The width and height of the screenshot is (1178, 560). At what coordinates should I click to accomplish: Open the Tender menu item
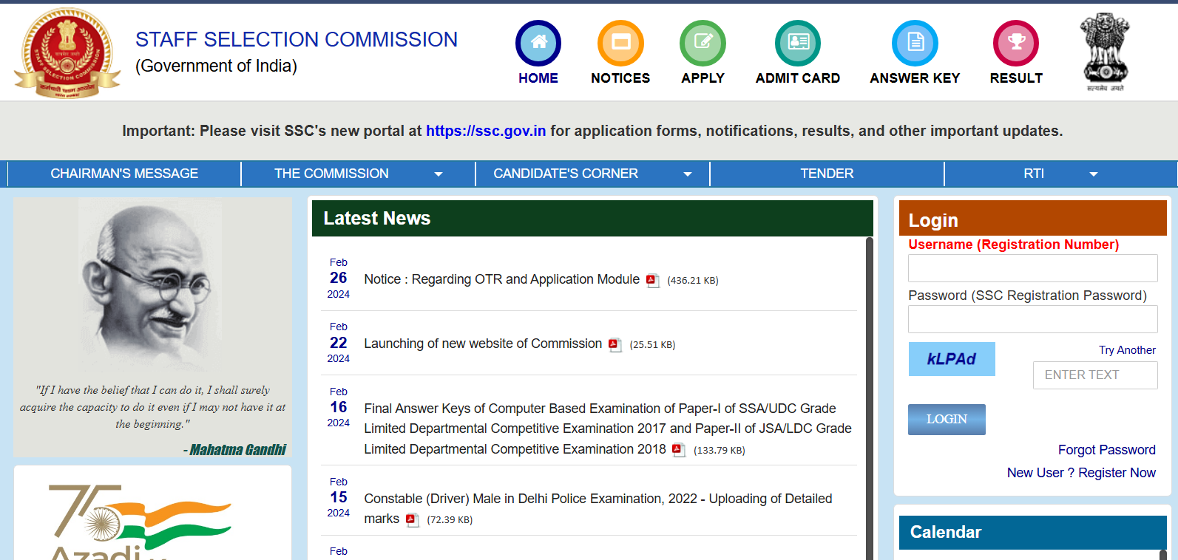(x=826, y=174)
